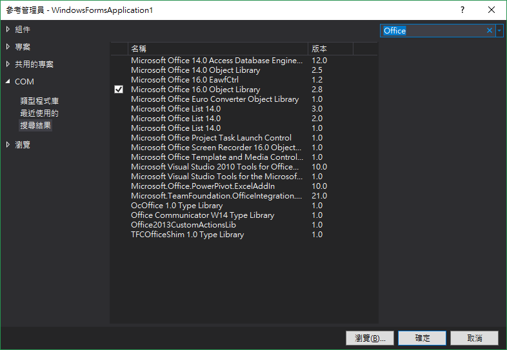Select Microsoft Office List 14.0 version 3.0

point(244,109)
